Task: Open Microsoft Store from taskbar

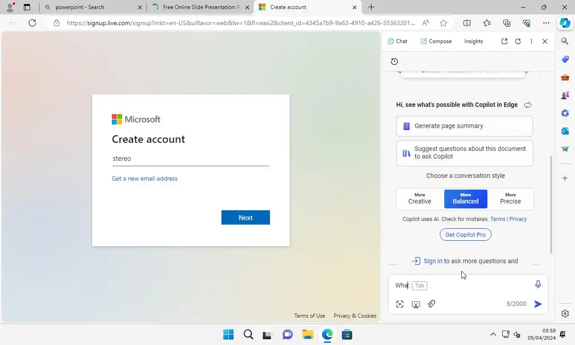Action: pos(347,335)
